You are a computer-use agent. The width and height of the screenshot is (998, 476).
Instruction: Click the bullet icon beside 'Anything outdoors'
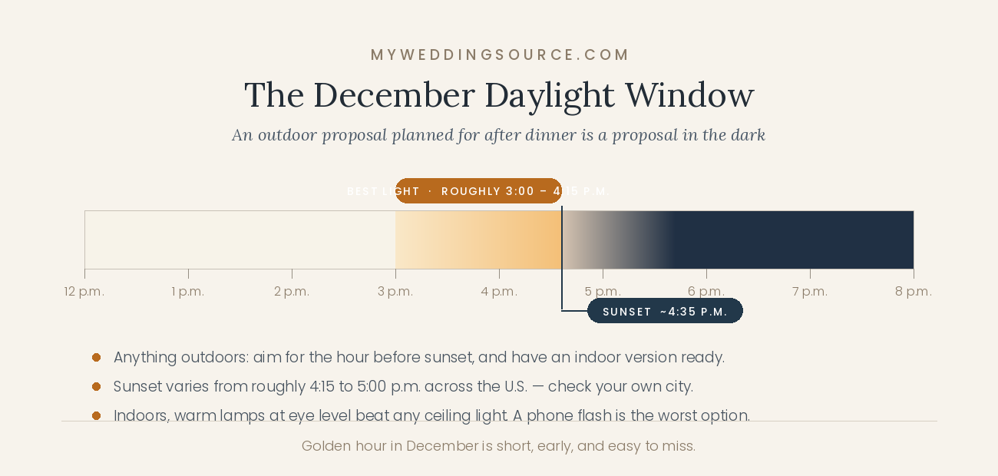click(x=96, y=357)
